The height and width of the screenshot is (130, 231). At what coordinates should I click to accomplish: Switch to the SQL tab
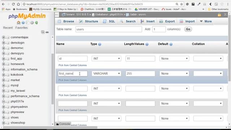coord(109,21)
